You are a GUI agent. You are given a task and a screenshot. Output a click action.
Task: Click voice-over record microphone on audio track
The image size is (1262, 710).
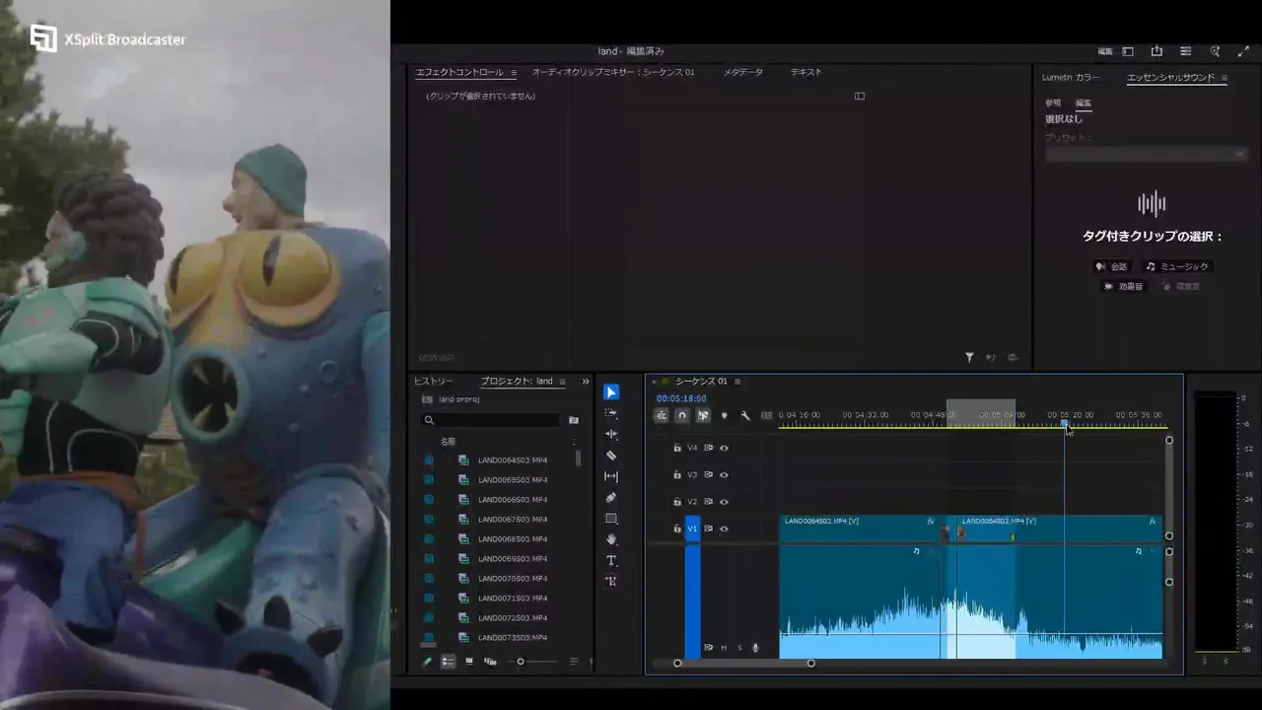[755, 648]
